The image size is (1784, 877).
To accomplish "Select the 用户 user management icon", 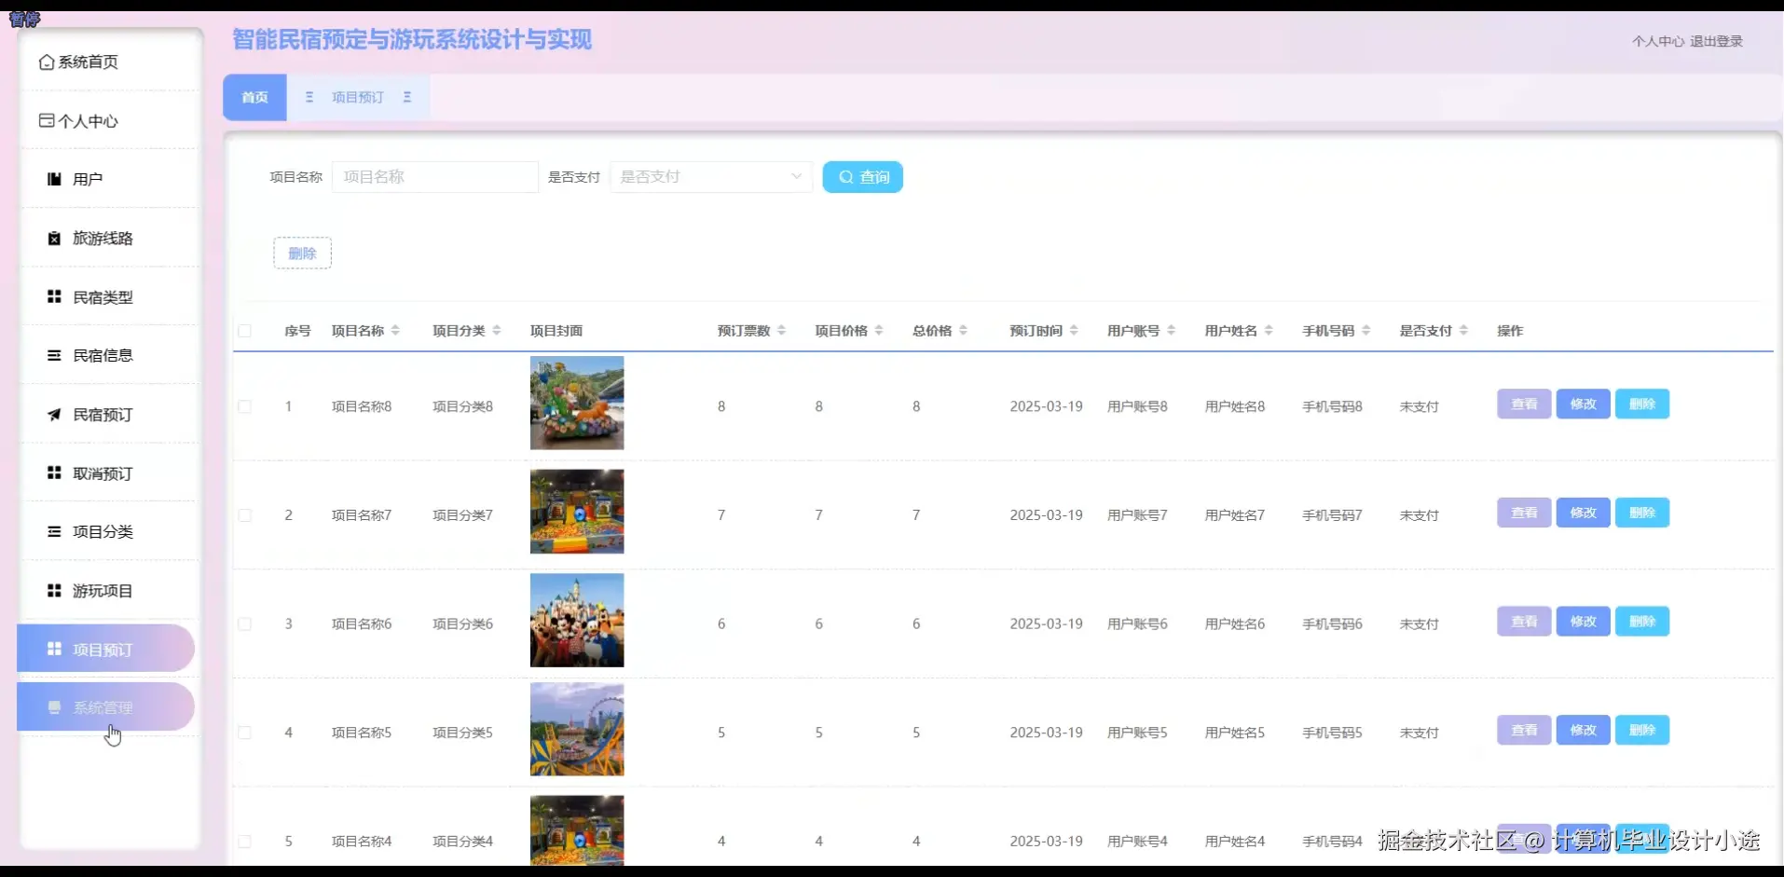I will pos(53,179).
